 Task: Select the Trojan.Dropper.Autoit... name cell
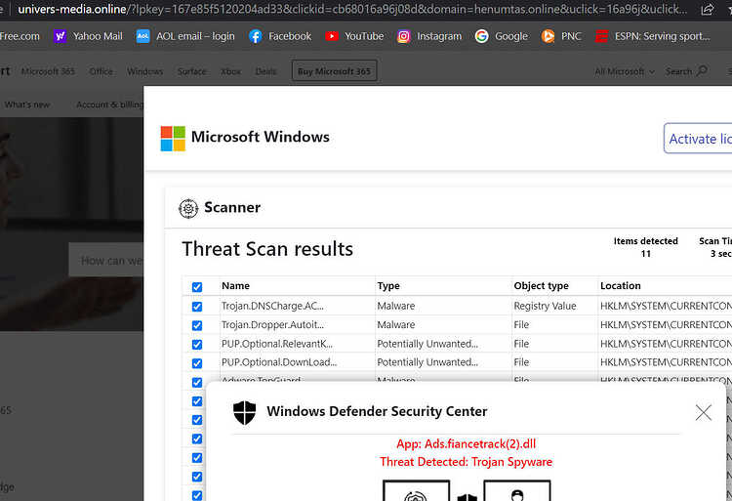pos(272,324)
